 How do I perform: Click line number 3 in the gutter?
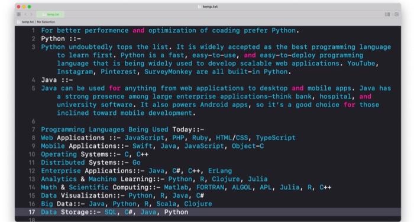pyautogui.click(x=34, y=47)
